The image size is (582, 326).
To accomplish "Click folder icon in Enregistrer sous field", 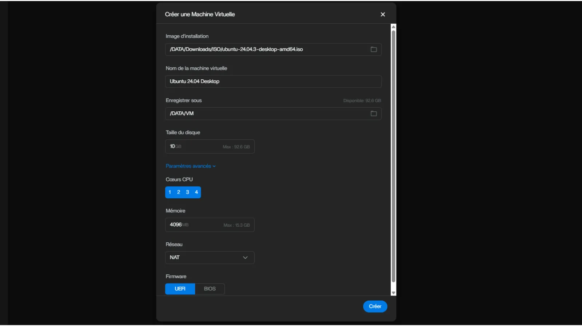I will [x=374, y=114].
